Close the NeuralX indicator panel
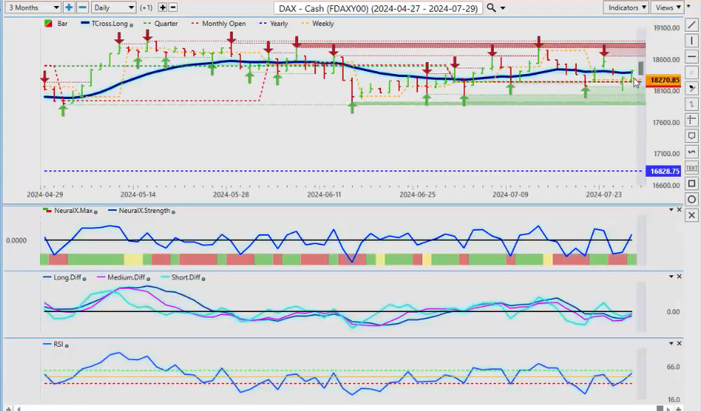Screen dimensions: 701x411 pos(679,210)
